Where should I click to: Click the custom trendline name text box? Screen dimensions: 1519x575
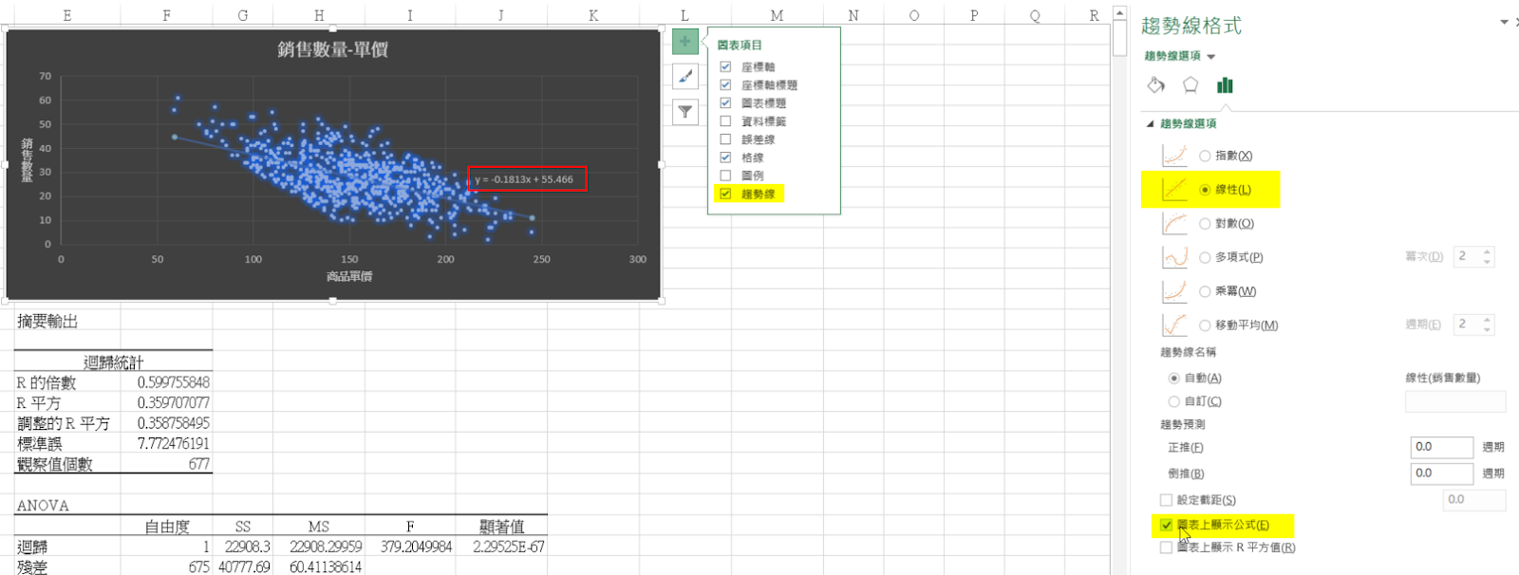[1455, 401]
